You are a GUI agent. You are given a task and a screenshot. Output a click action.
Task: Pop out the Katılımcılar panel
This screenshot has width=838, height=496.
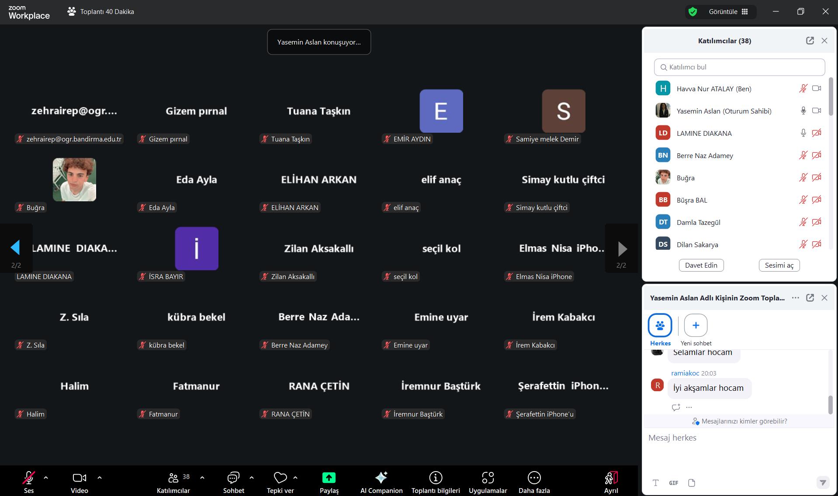click(x=810, y=41)
